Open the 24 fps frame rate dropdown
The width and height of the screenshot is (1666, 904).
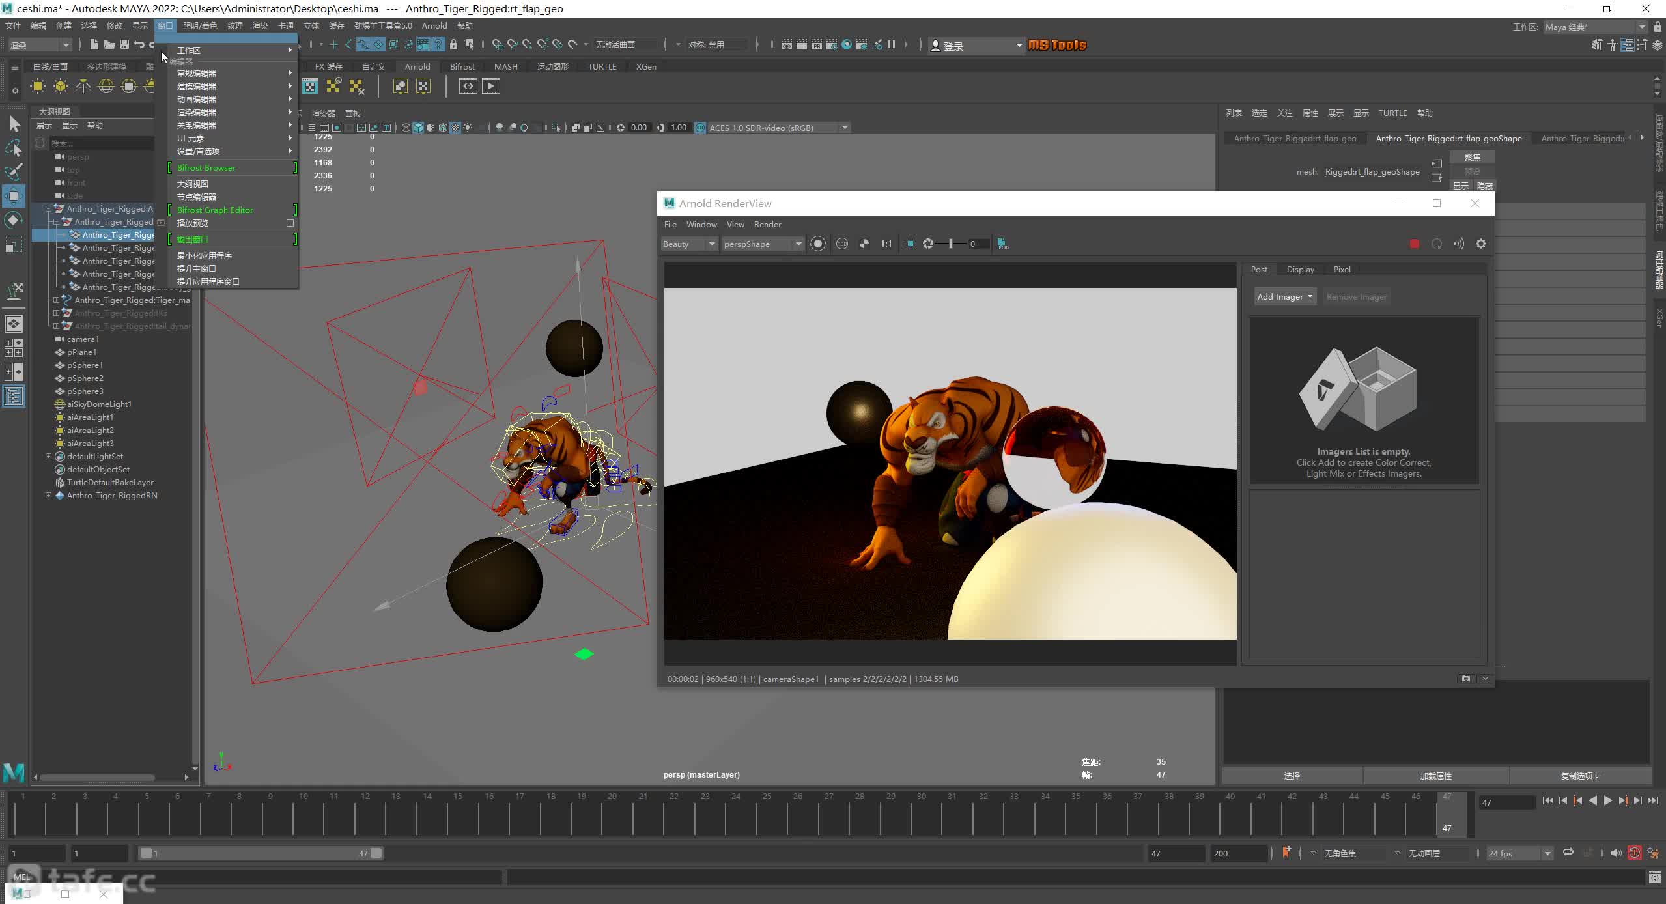pos(1519,853)
